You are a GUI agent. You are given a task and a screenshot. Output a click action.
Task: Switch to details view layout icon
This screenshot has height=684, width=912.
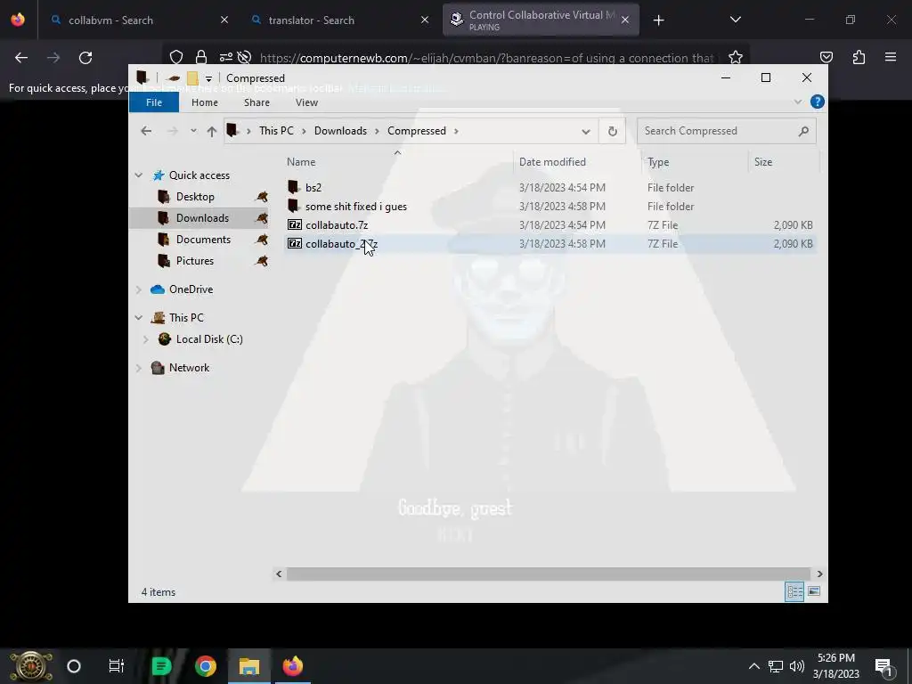794,591
